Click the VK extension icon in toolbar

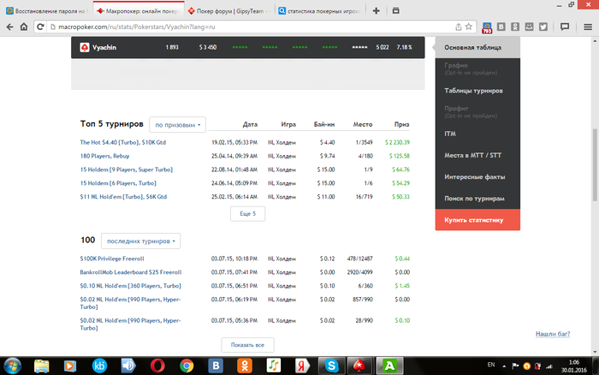501,27
